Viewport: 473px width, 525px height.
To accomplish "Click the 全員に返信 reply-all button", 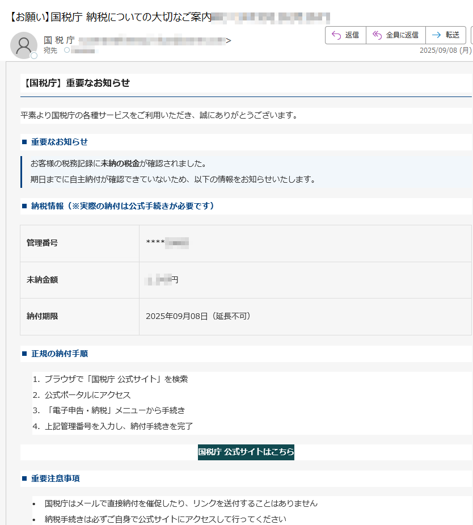I will point(396,35).
